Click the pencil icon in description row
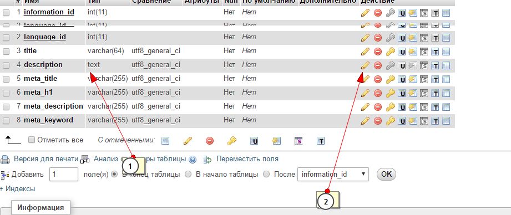This screenshot has width=511, height=215. click(365, 65)
